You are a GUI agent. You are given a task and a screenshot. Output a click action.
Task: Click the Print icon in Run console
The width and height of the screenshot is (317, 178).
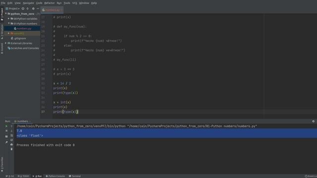[11, 144]
